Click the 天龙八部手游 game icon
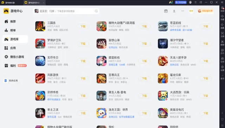This screenshot has width=225, height=128. pyautogui.click(x=163, y=61)
